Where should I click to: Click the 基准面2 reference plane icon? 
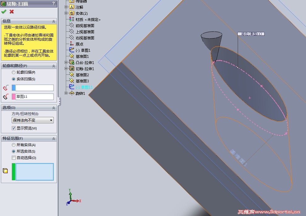pos(72,75)
